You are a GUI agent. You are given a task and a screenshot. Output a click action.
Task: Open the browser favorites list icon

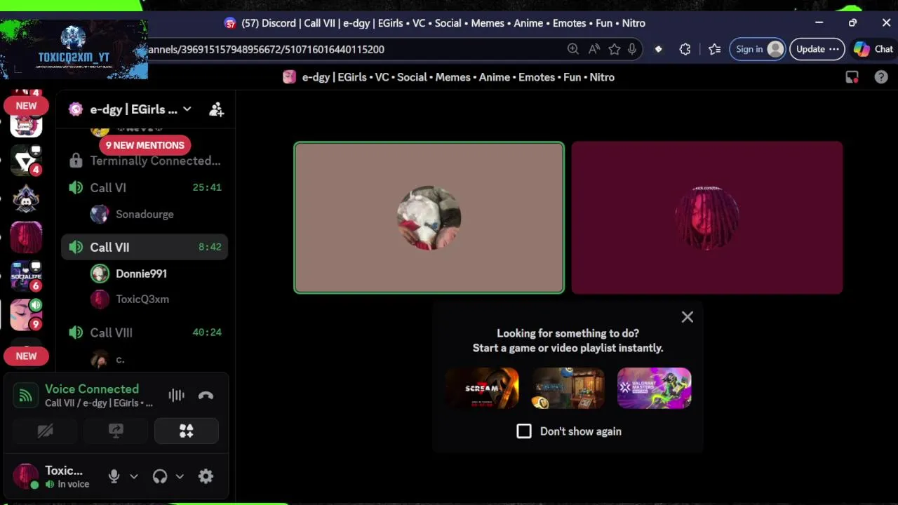pos(714,49)
